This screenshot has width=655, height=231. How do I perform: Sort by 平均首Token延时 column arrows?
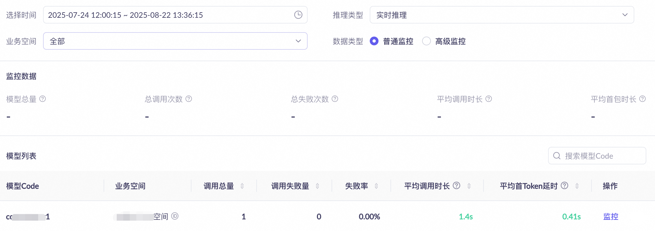click(577, 186)
